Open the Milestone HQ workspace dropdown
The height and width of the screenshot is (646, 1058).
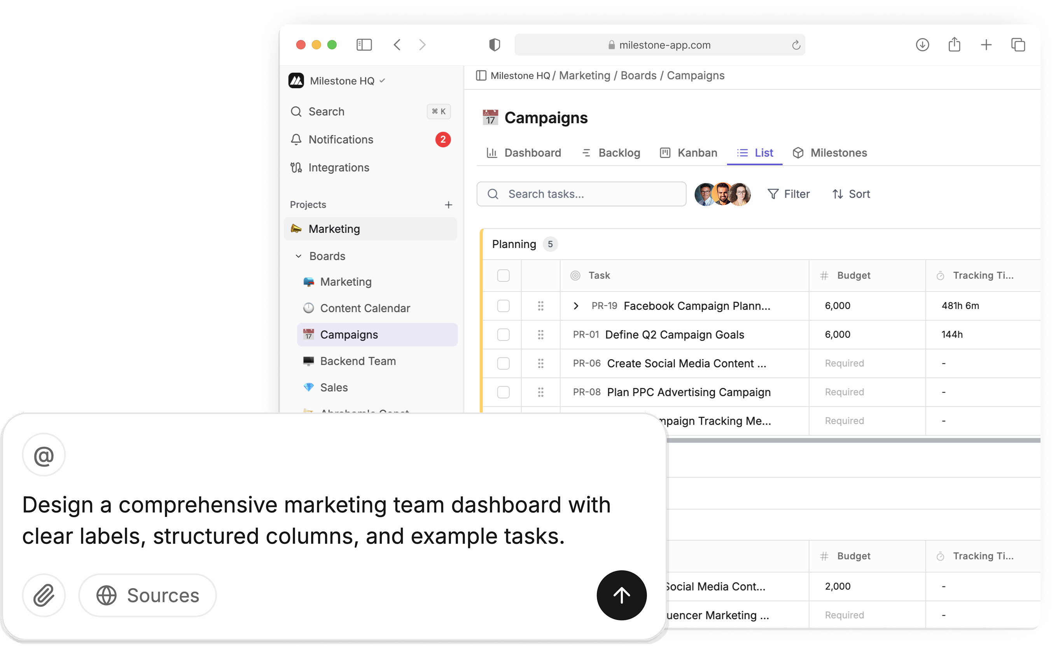[x=341, y=81]
